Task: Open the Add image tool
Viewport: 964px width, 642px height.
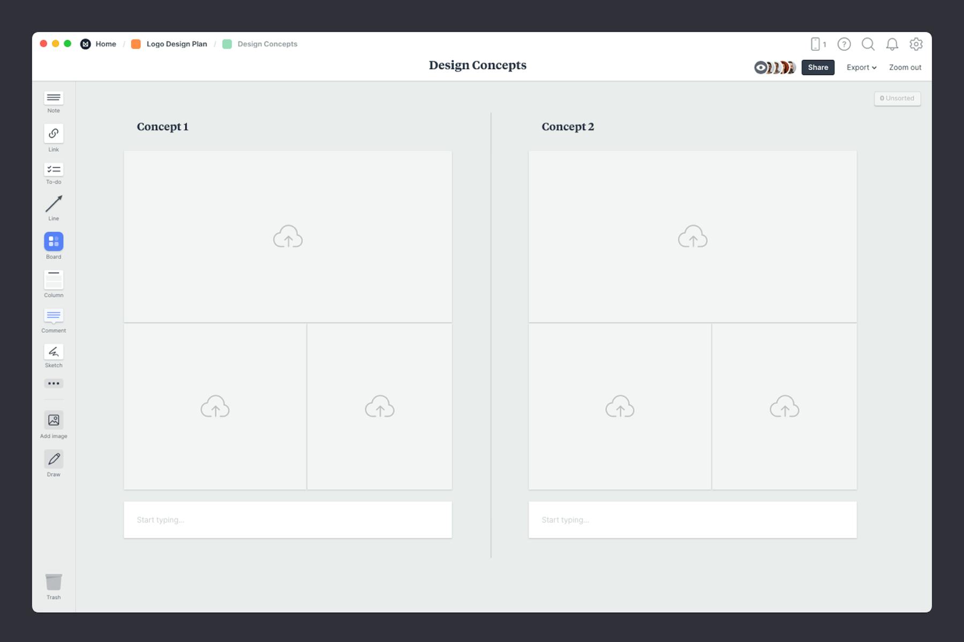Action: click(x=54, y=420)
